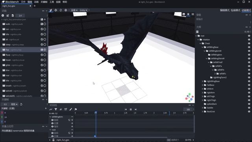The width and height of the screenshot is (252, 142).
Task: Open the 工具 (Tools) menu
Action: click(52, 2)
